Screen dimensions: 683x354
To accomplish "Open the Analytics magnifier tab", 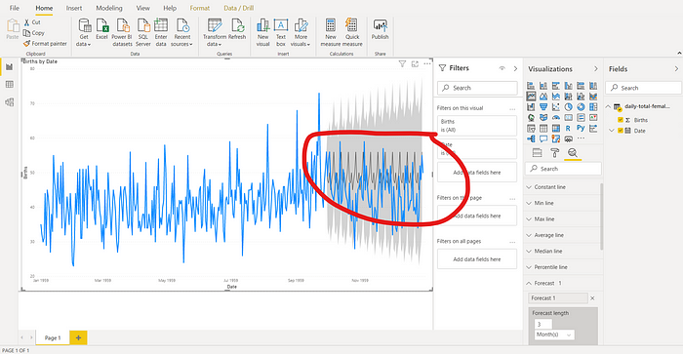I will 573,153.
